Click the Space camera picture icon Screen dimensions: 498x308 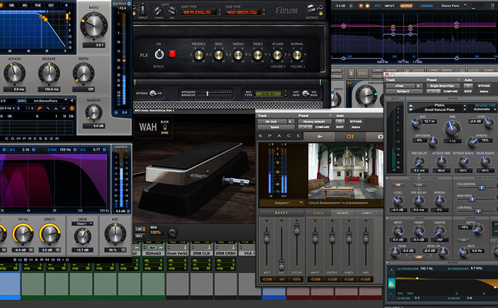point(380,136)
